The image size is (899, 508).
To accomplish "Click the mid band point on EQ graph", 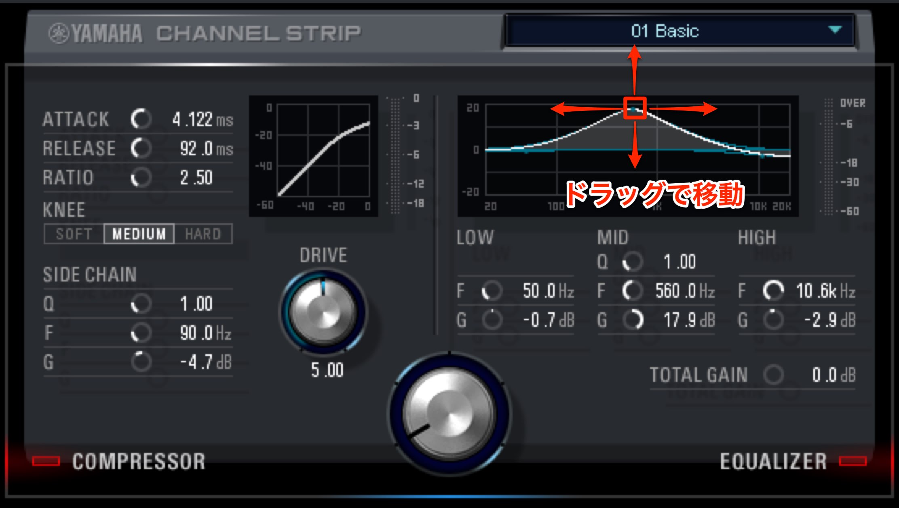I will [x=635, y=108].
